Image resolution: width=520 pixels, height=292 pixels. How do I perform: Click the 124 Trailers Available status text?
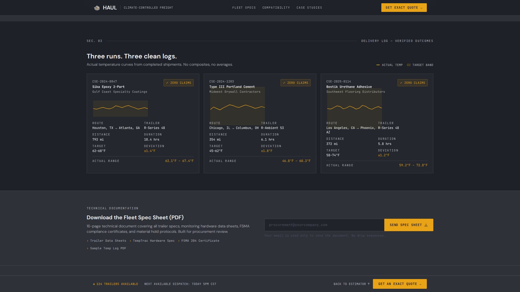pos(117,284)
